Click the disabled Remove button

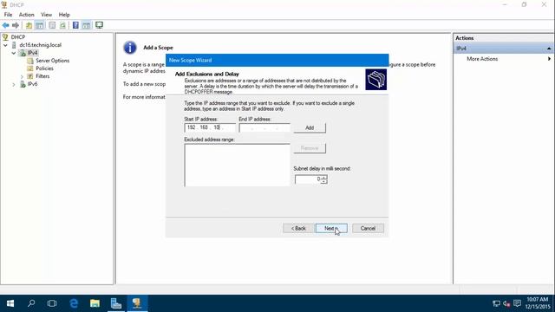(310, 148)
